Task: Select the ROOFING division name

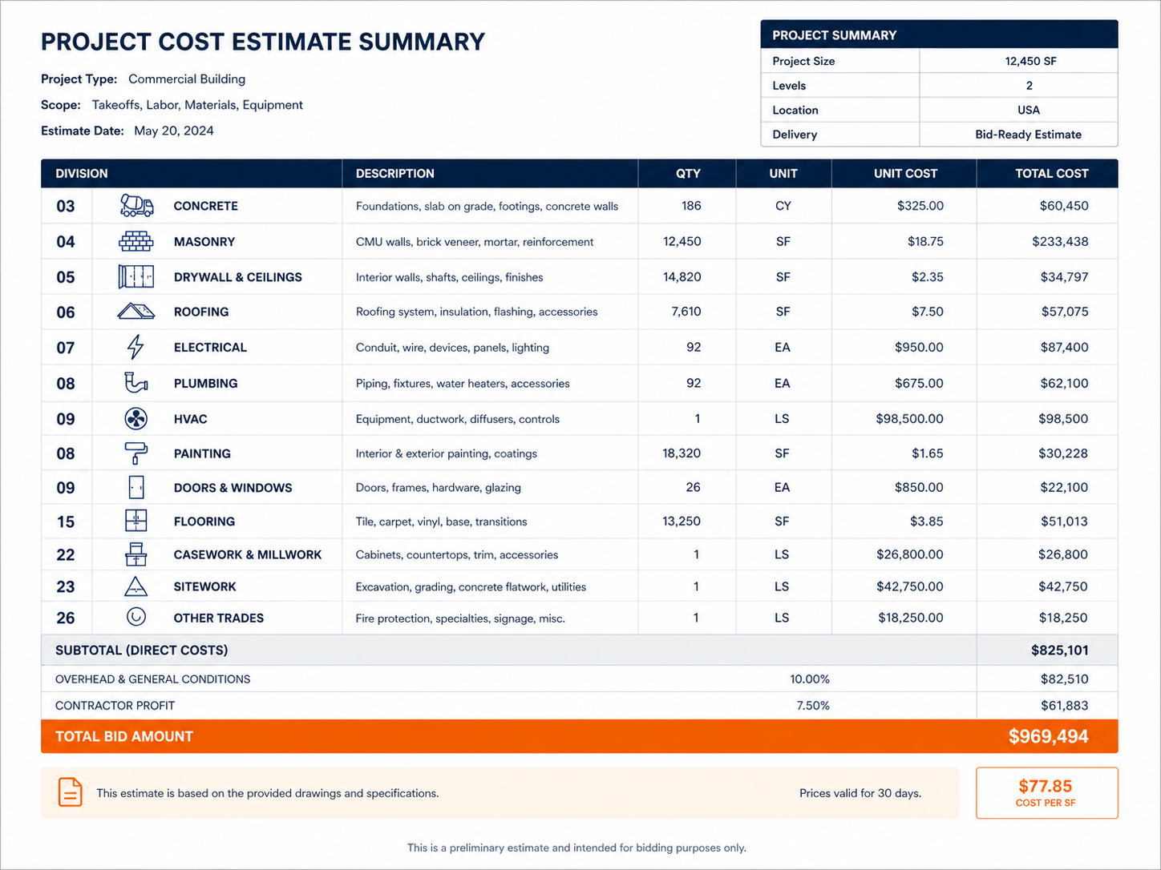Action: coord(201,312)
